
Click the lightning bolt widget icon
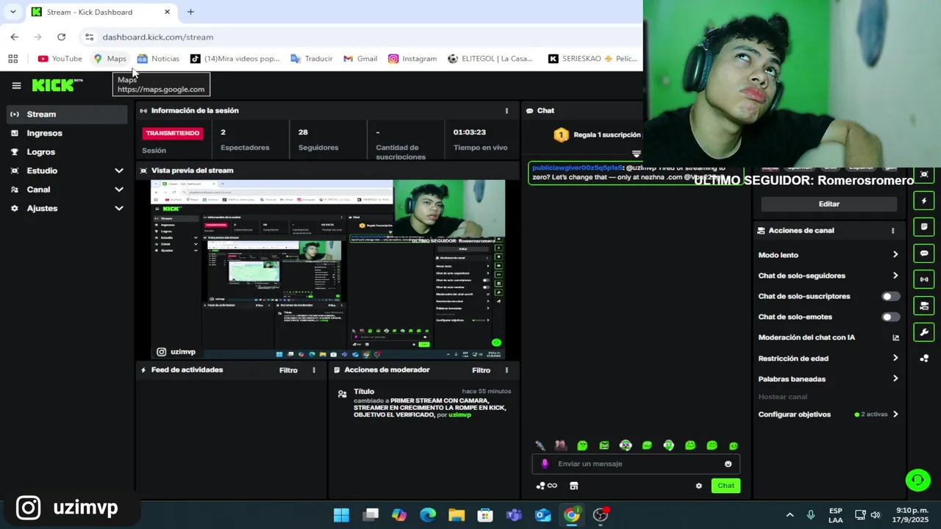(x=924, y=201)
